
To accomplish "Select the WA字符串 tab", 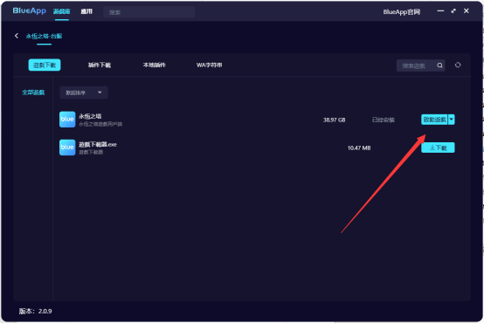I will click(210, 65).
